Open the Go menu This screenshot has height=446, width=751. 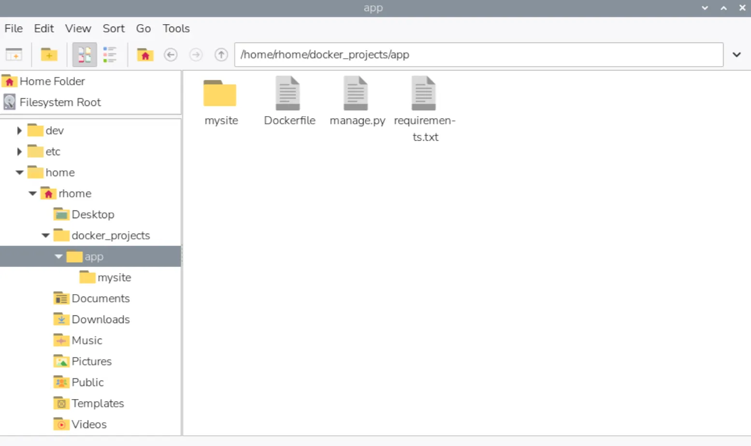144,29
